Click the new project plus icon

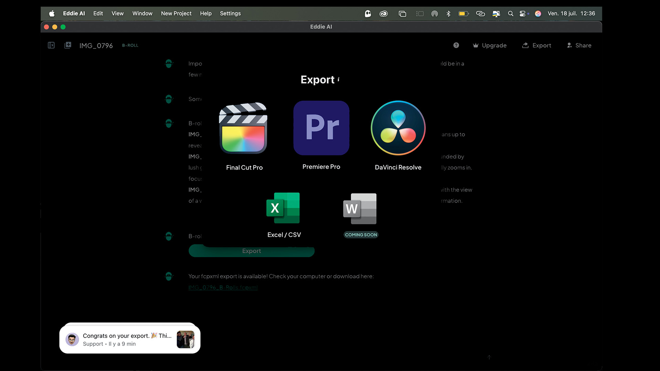pos(68,45)
